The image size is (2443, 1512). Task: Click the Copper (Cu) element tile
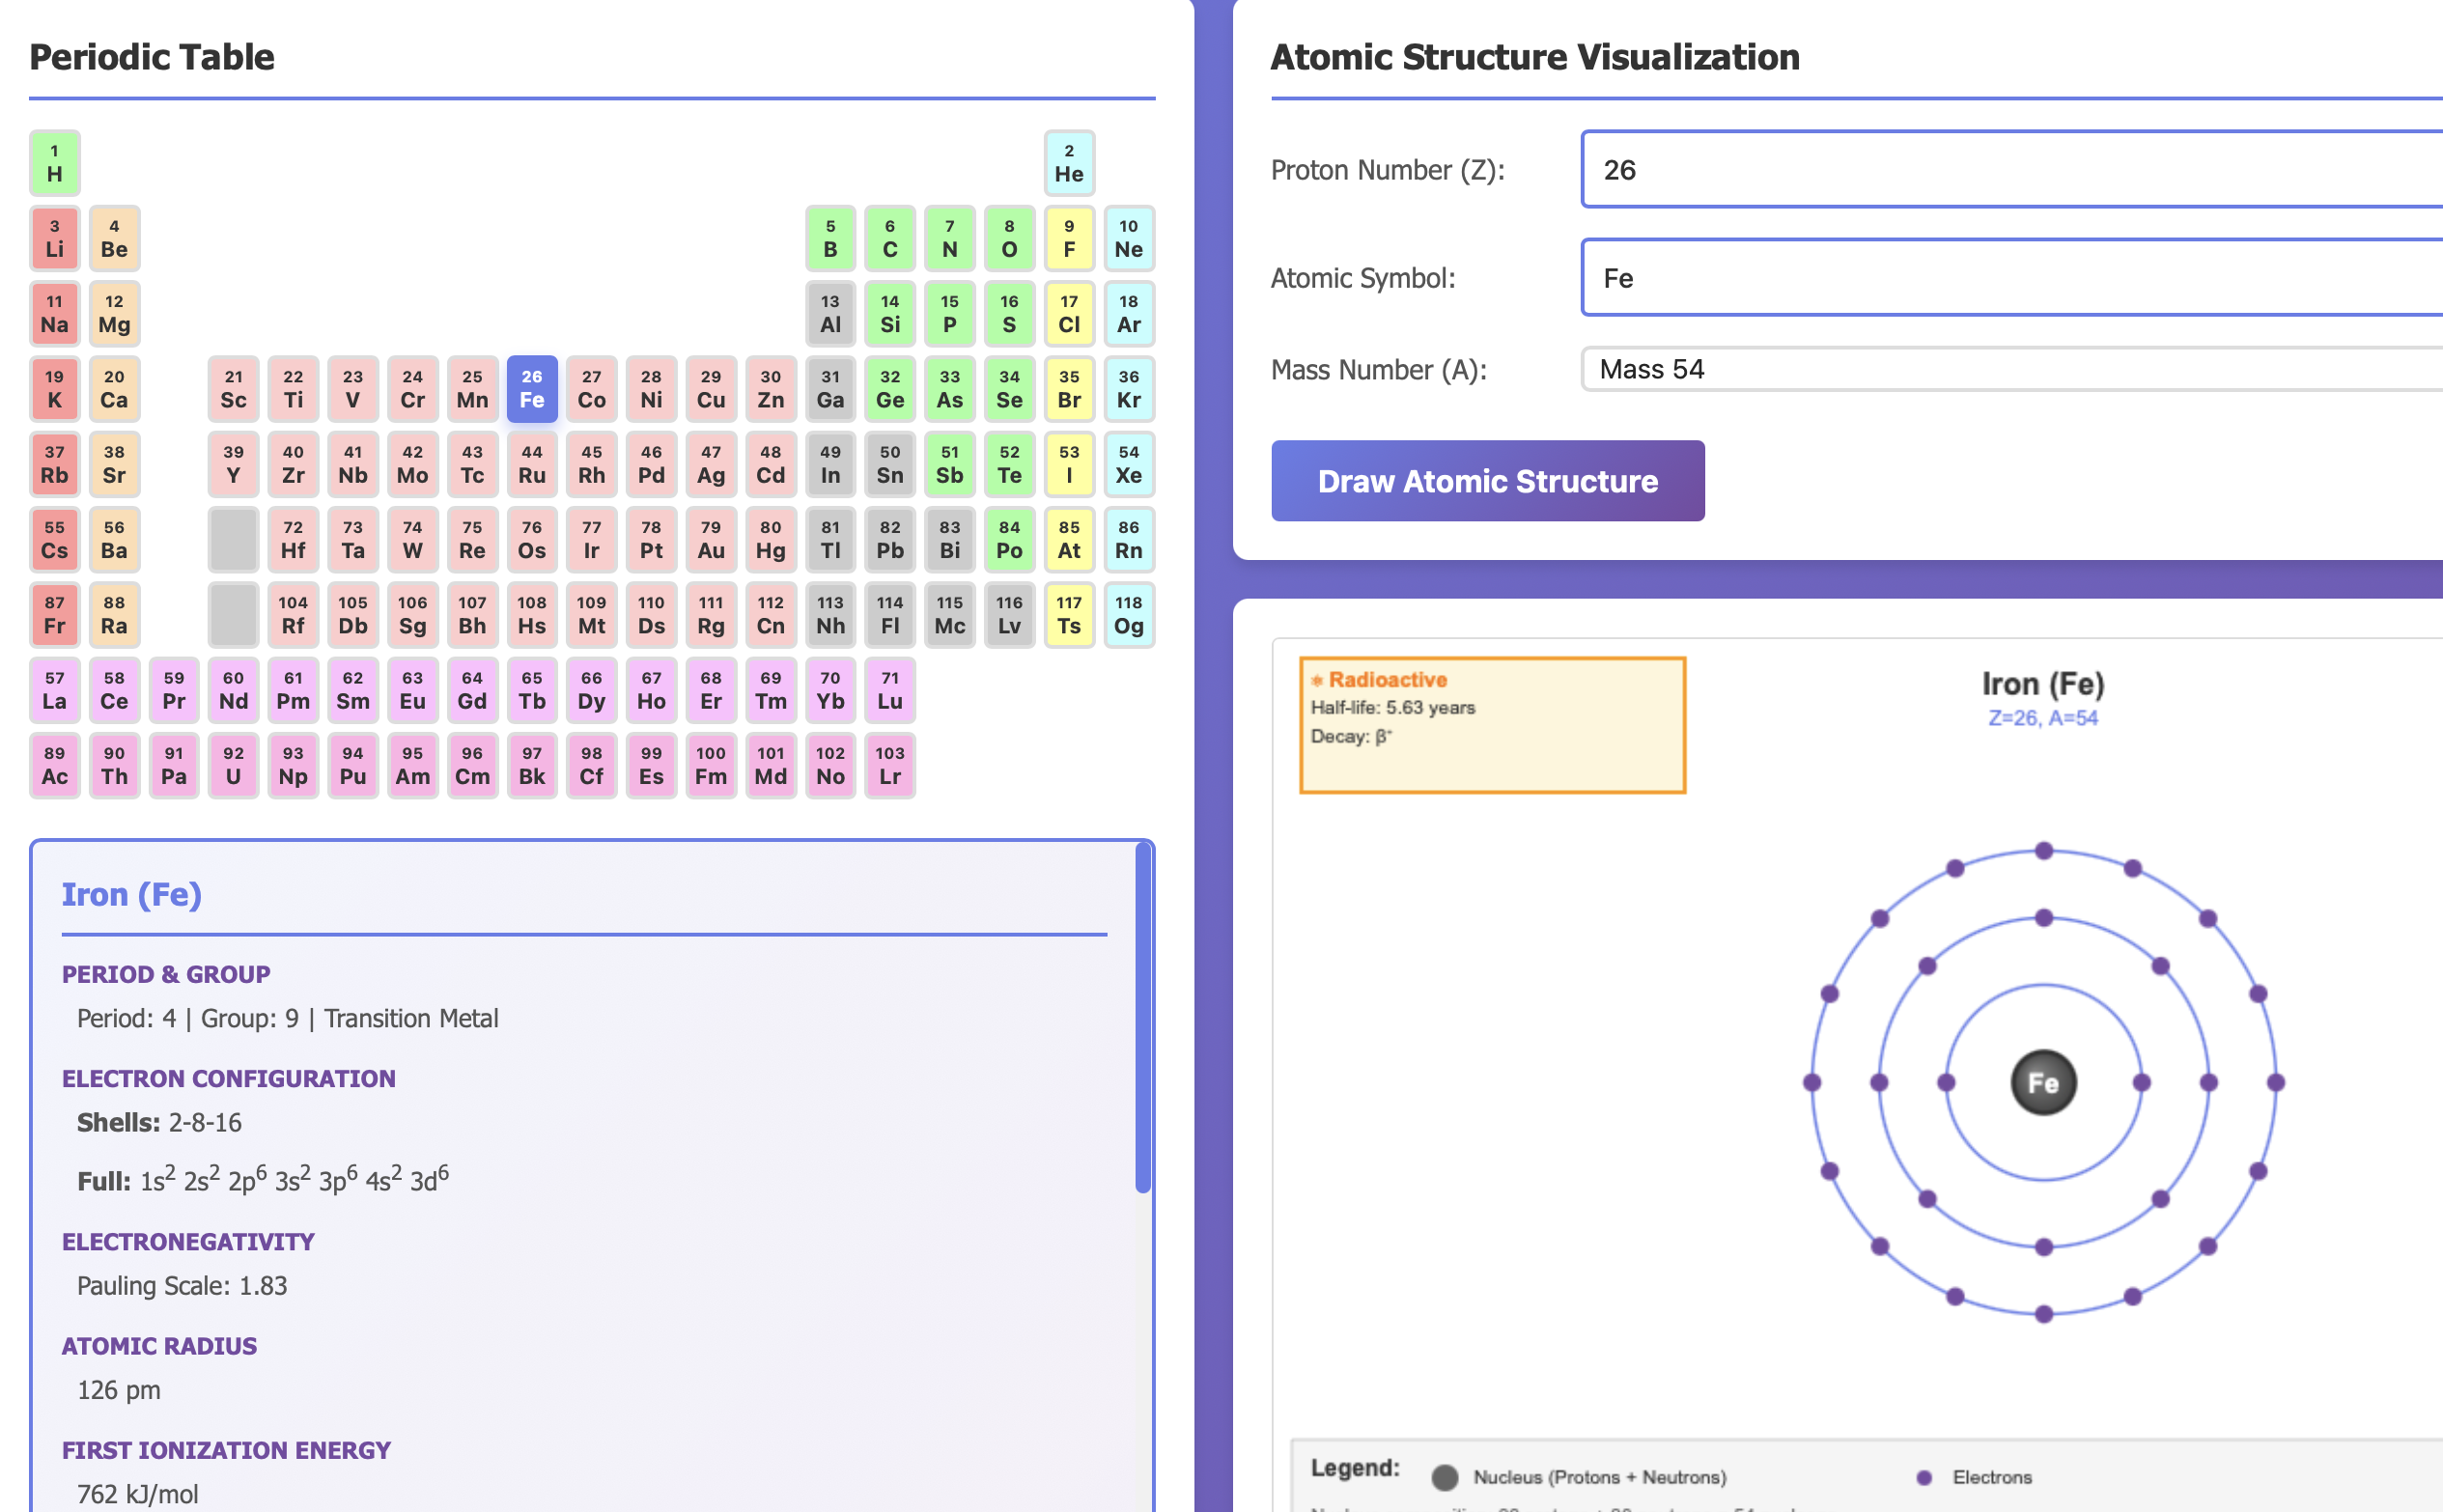point(711,389)
